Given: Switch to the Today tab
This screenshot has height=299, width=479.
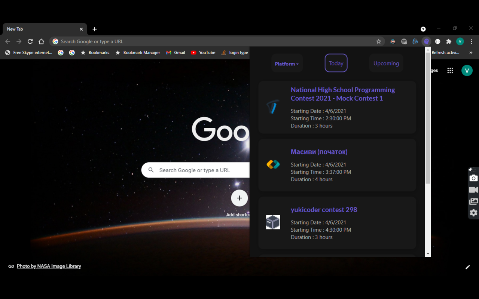Looking at the screenshot, I should [336, 63].
